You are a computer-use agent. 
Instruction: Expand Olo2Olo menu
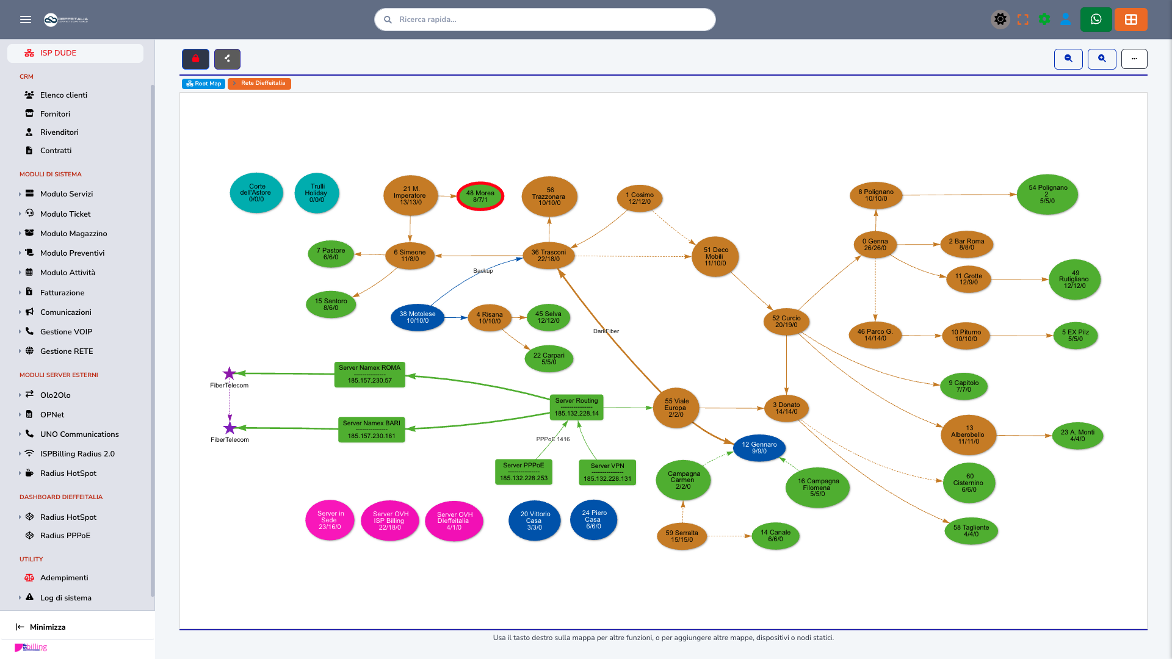[x=55, y=395]
